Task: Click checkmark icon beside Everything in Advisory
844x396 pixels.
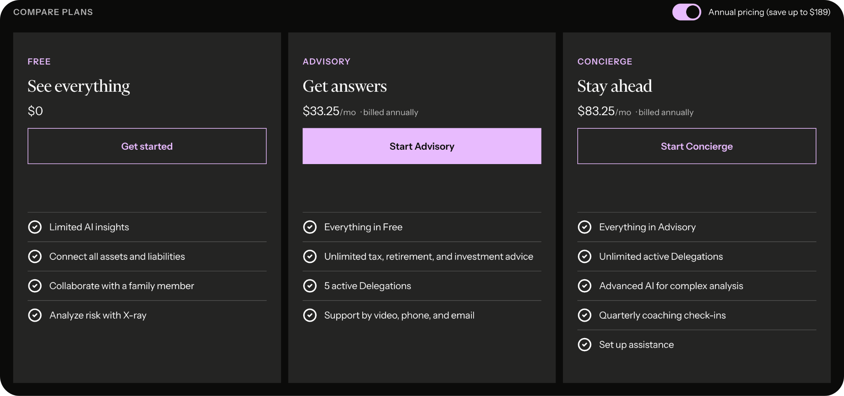Action: 585,227
